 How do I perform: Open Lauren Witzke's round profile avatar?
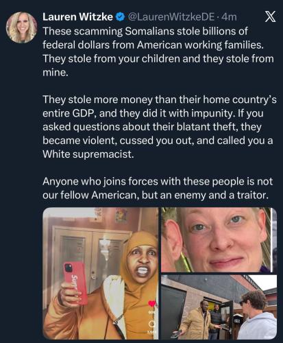[x=21, y=27]
